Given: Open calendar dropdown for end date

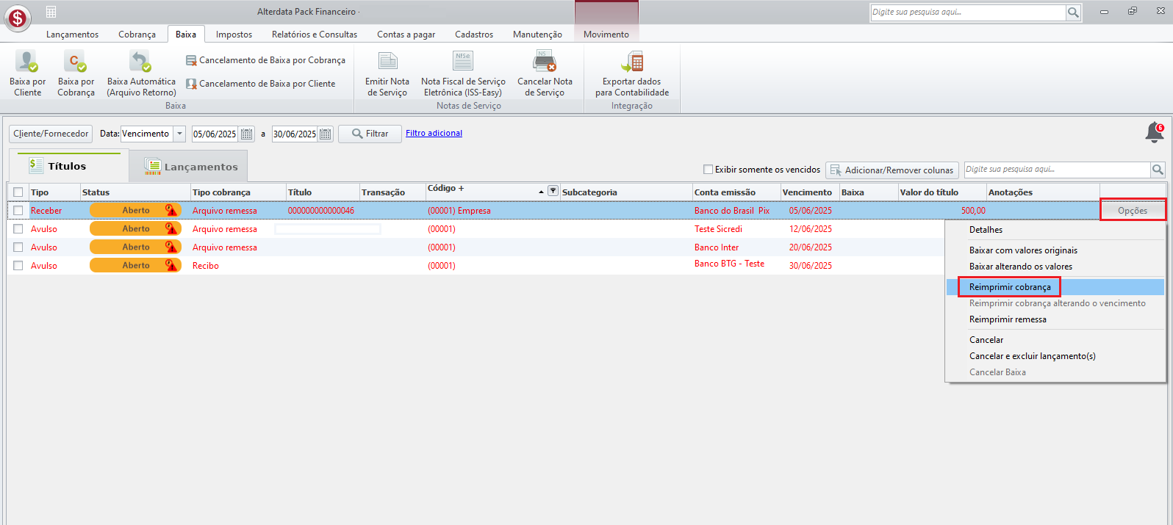Looking at the screenshot, I should pos(325,134).
